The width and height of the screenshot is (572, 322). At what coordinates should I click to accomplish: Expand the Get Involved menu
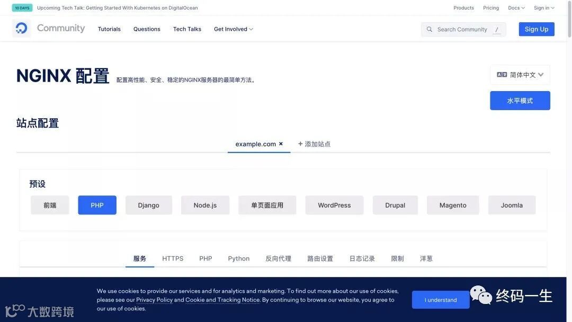(x=234, y=29)
